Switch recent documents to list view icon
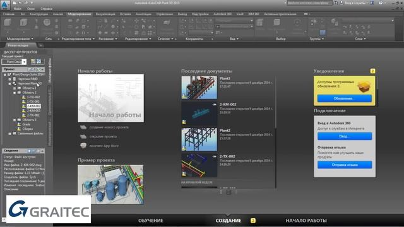Screen dimensions: 404x227 coord(229,192)
